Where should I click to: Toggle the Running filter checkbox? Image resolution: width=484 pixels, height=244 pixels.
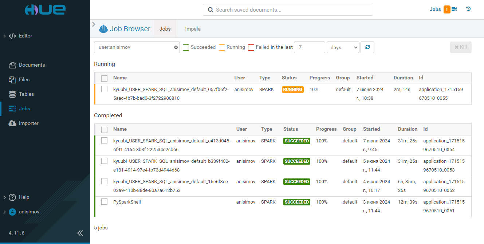[x=222, y=47]
